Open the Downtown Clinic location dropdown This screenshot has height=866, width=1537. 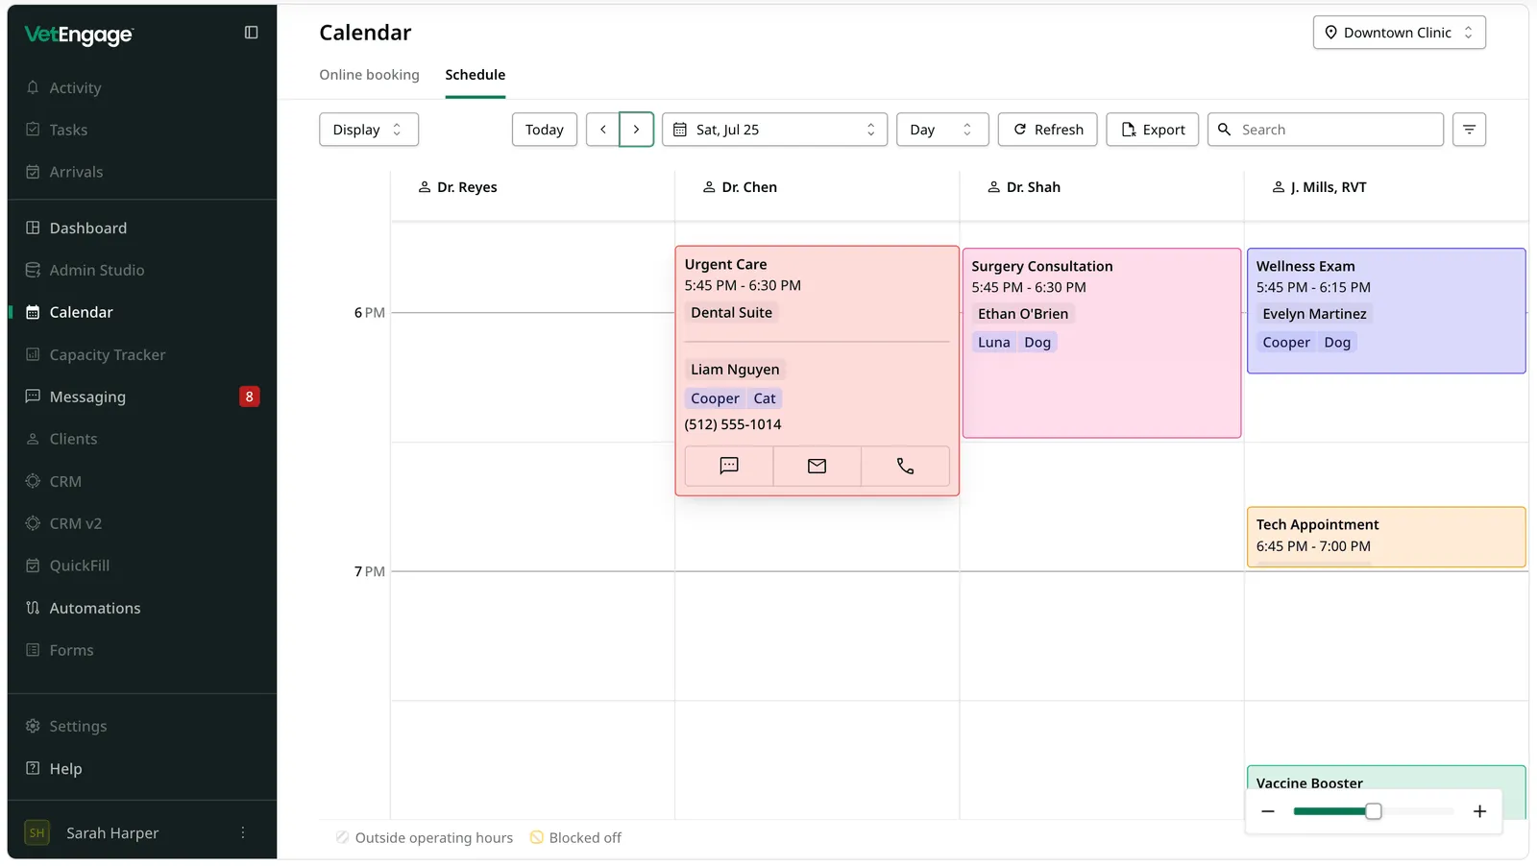(x=1399, y=33)
